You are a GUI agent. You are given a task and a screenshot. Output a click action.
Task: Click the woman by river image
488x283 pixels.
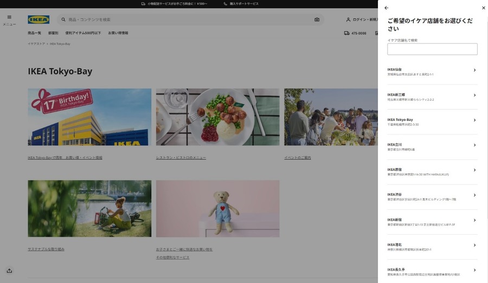click(x=89, y=209)
